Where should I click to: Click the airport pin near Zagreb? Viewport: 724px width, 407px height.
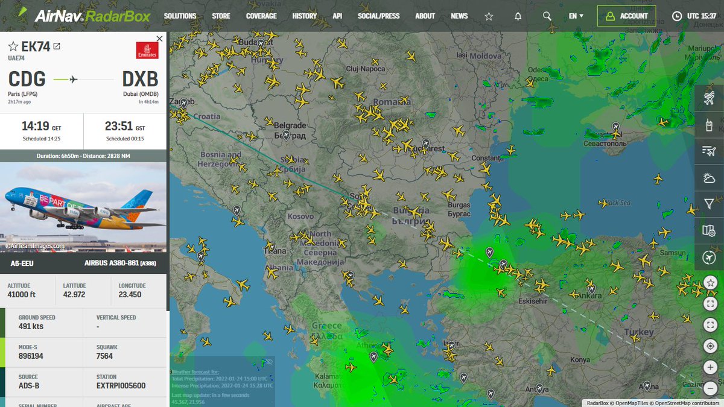183,104
